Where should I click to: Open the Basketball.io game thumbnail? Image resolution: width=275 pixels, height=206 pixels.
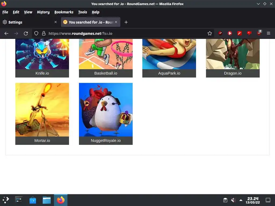(x=106, y=54)
